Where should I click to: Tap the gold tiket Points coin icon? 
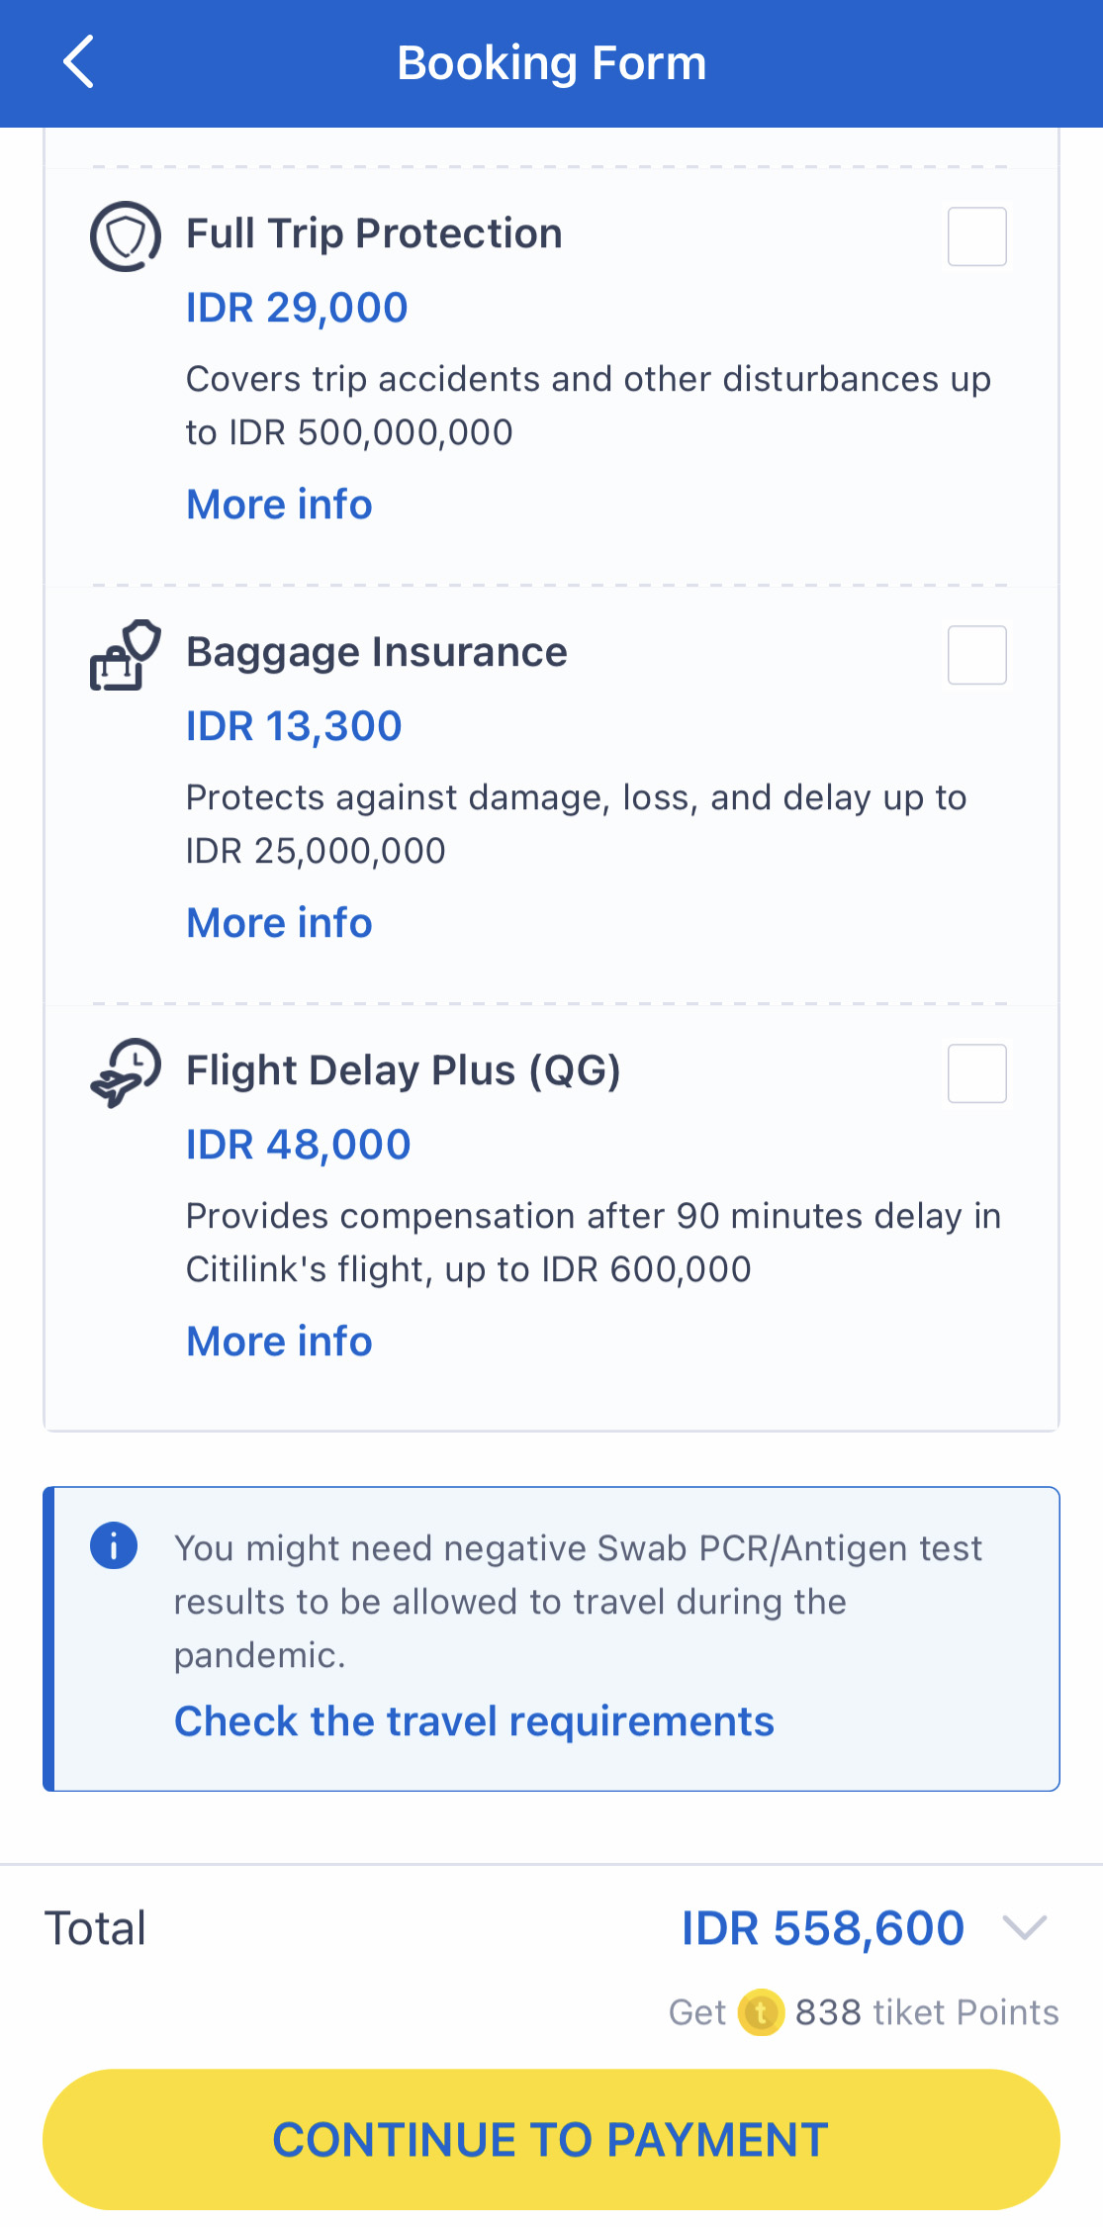[761, 2012]
